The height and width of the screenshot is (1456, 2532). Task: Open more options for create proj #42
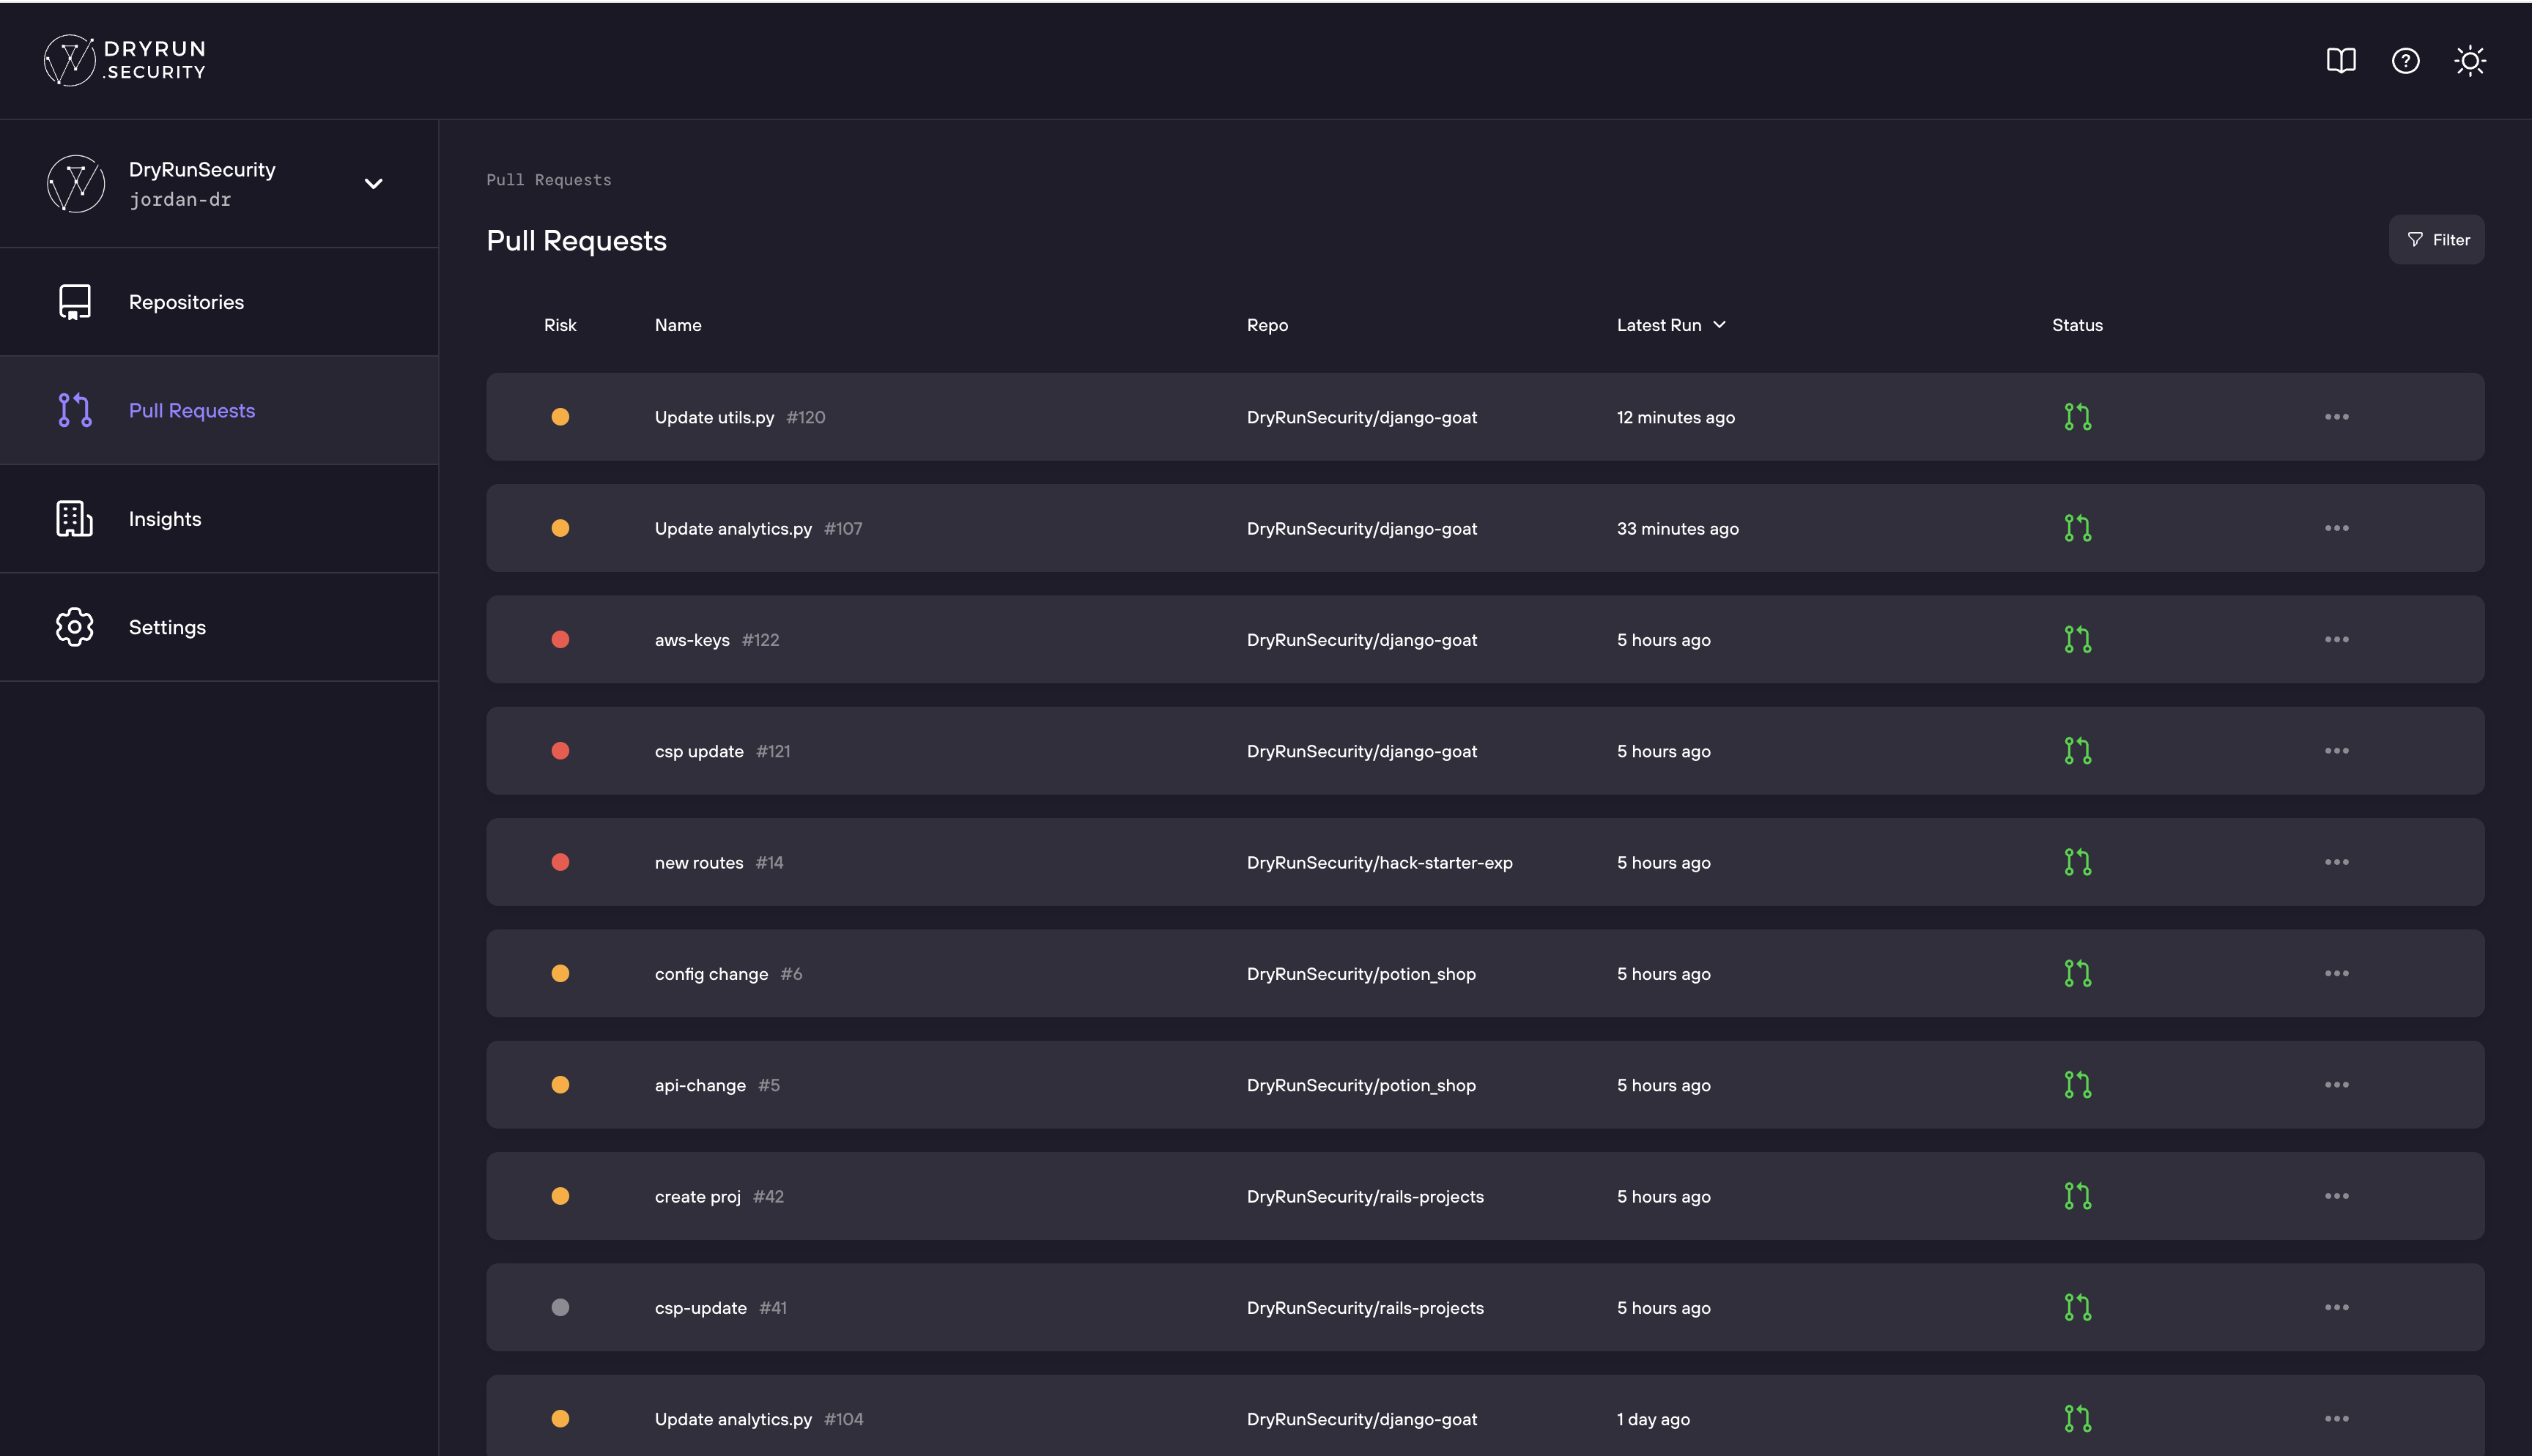[x=2337, y=1196]
